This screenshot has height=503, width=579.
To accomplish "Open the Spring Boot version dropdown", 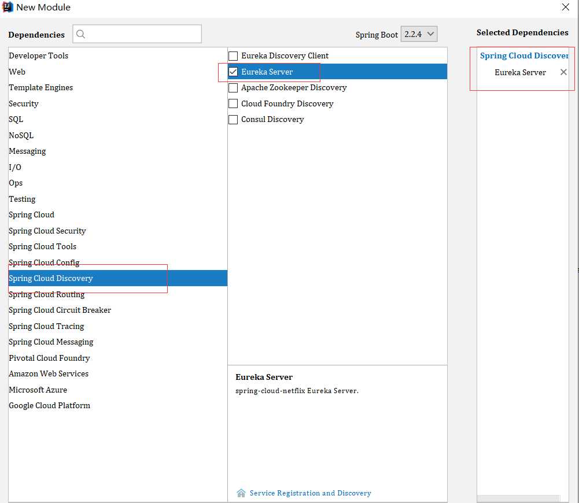I will coord(419,34).
